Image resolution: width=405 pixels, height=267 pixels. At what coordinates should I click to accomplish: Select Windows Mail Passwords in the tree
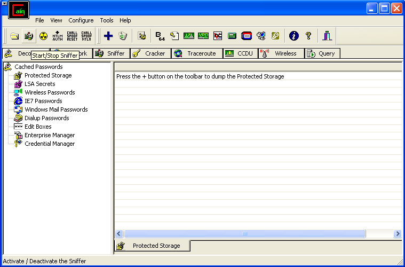click(56, 109)
